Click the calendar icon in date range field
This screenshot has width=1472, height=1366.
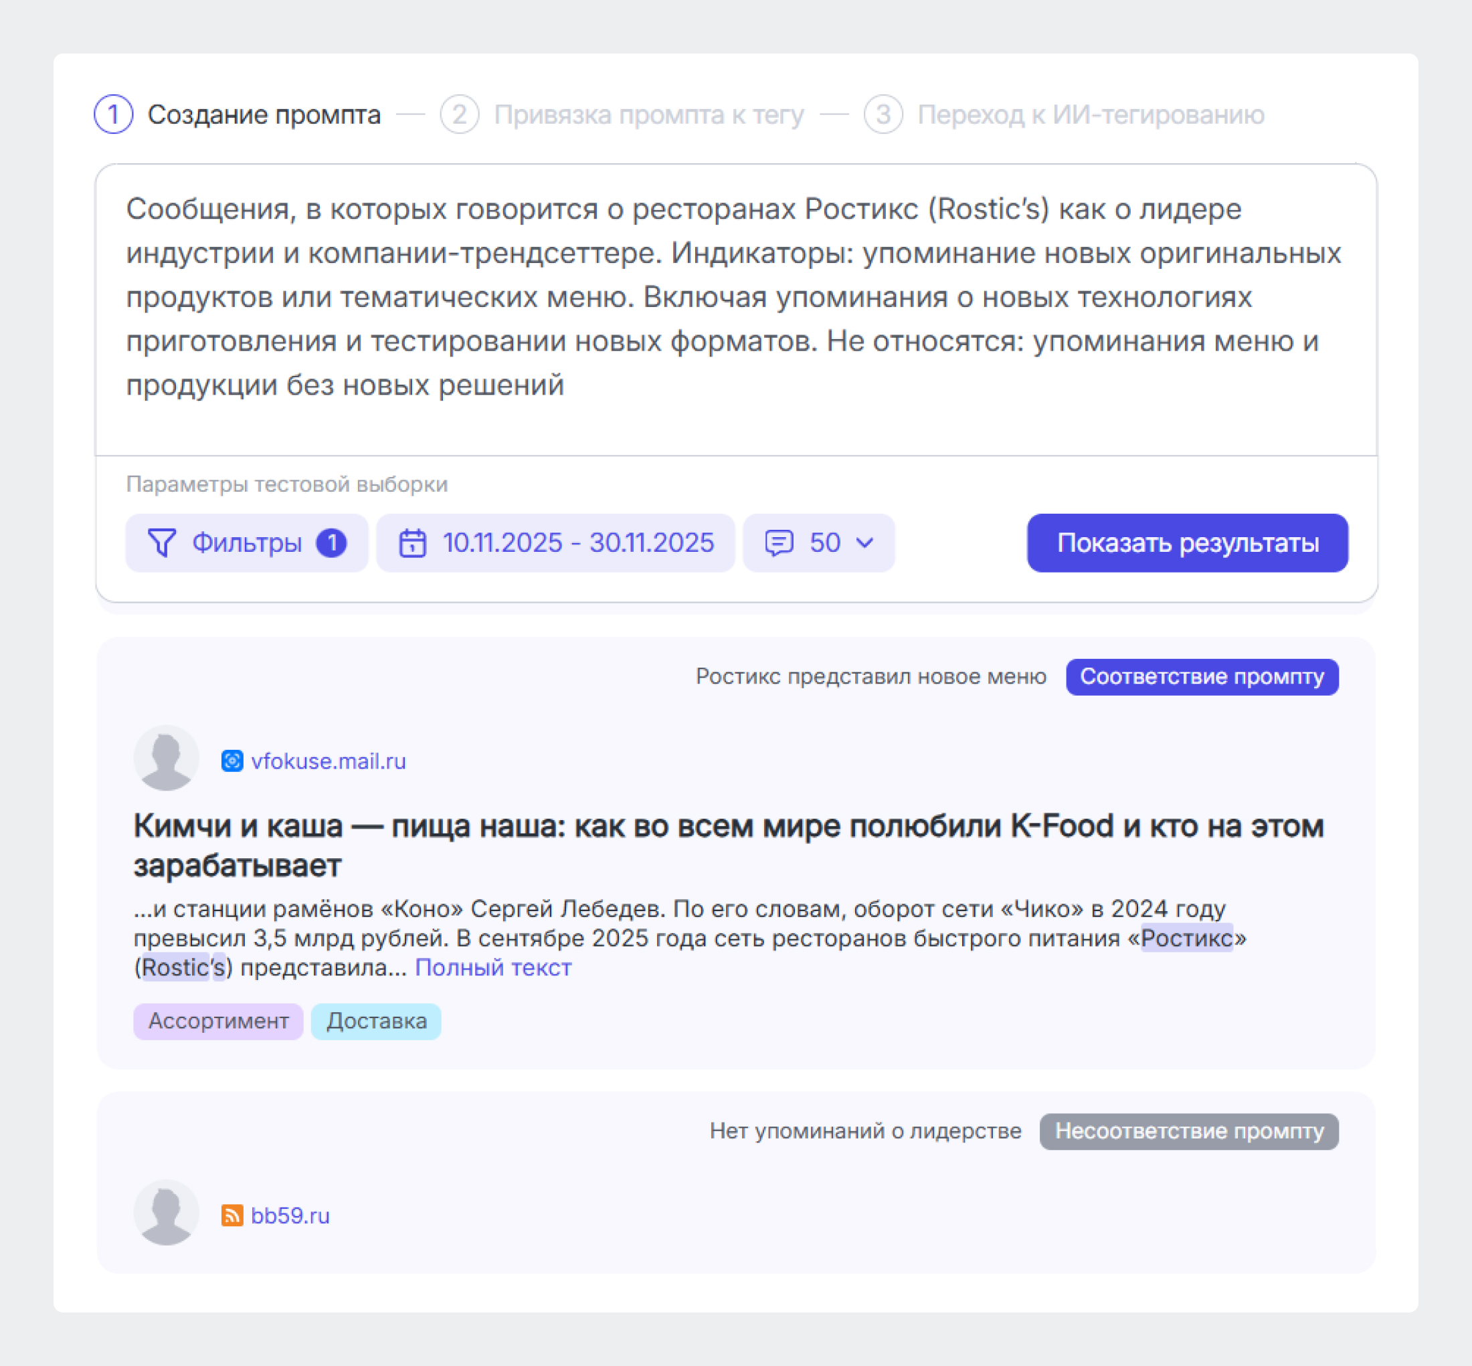point(413,543)
